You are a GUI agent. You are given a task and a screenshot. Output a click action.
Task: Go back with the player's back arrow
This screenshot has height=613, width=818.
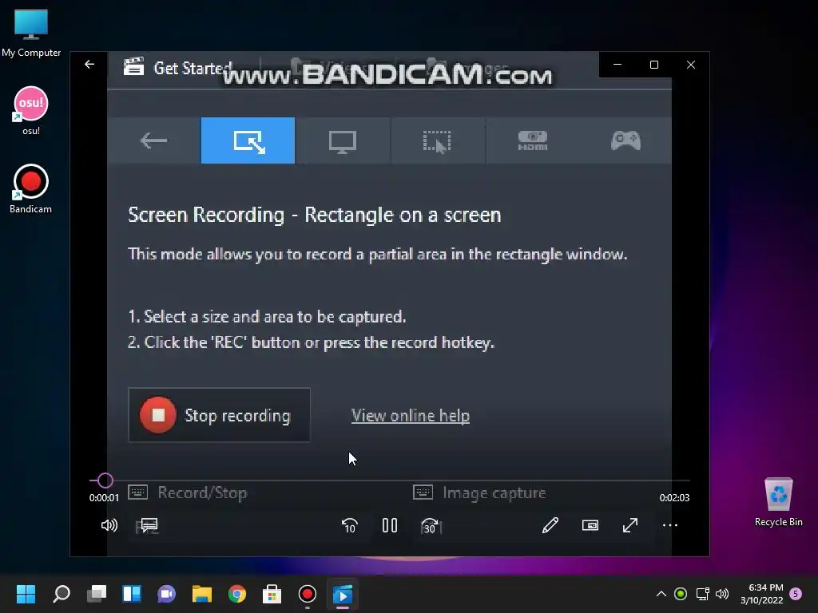89,65
